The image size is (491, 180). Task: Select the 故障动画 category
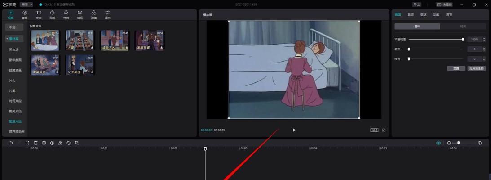click(x=15, y=70)
